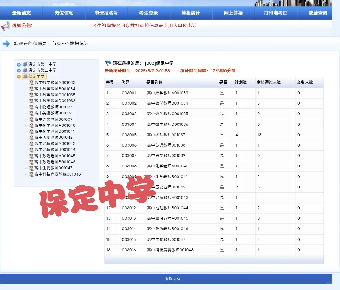
Task: Click the breadcrumb text 首页-->数据统计
Action: 70,43
